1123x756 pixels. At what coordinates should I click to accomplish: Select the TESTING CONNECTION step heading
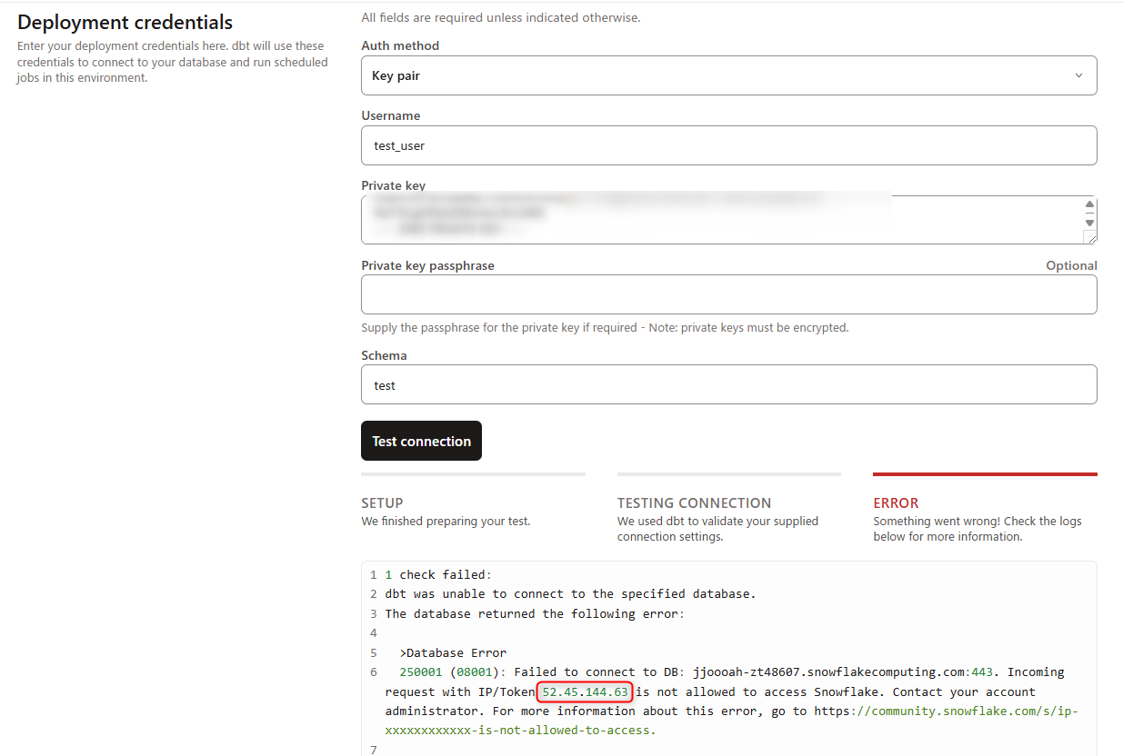point(694,502)
